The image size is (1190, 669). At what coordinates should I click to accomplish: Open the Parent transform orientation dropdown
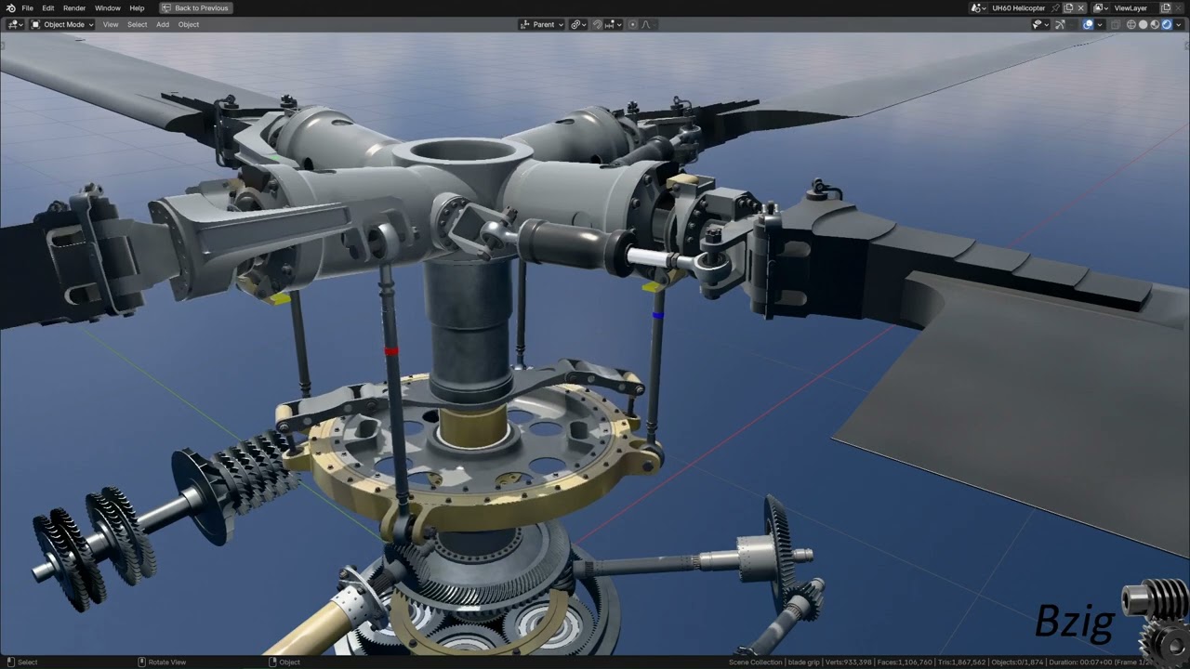click(x=541, y=24)
